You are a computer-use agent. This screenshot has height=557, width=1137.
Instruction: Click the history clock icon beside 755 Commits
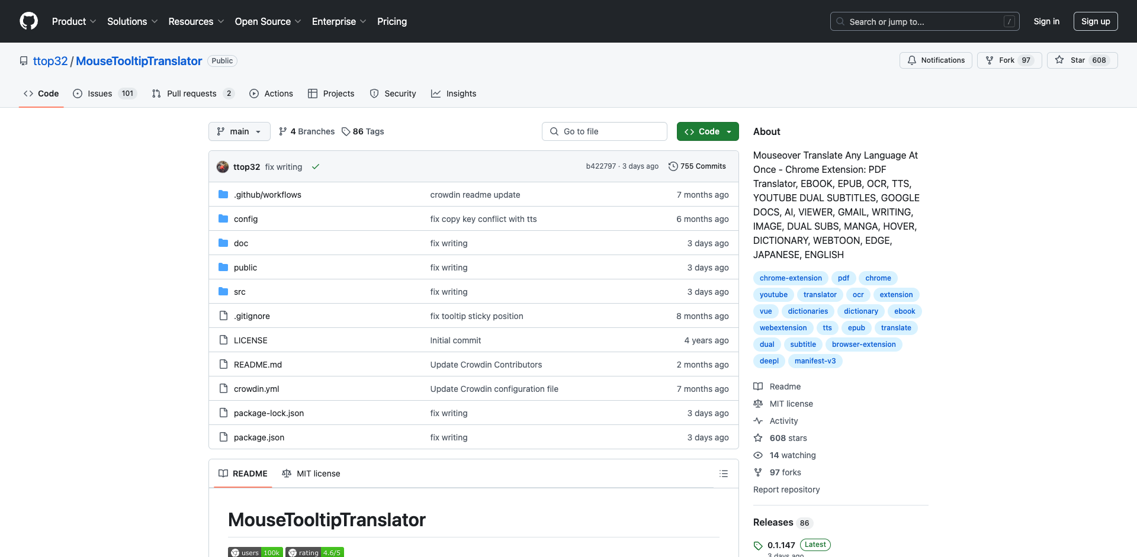point(673,166)
